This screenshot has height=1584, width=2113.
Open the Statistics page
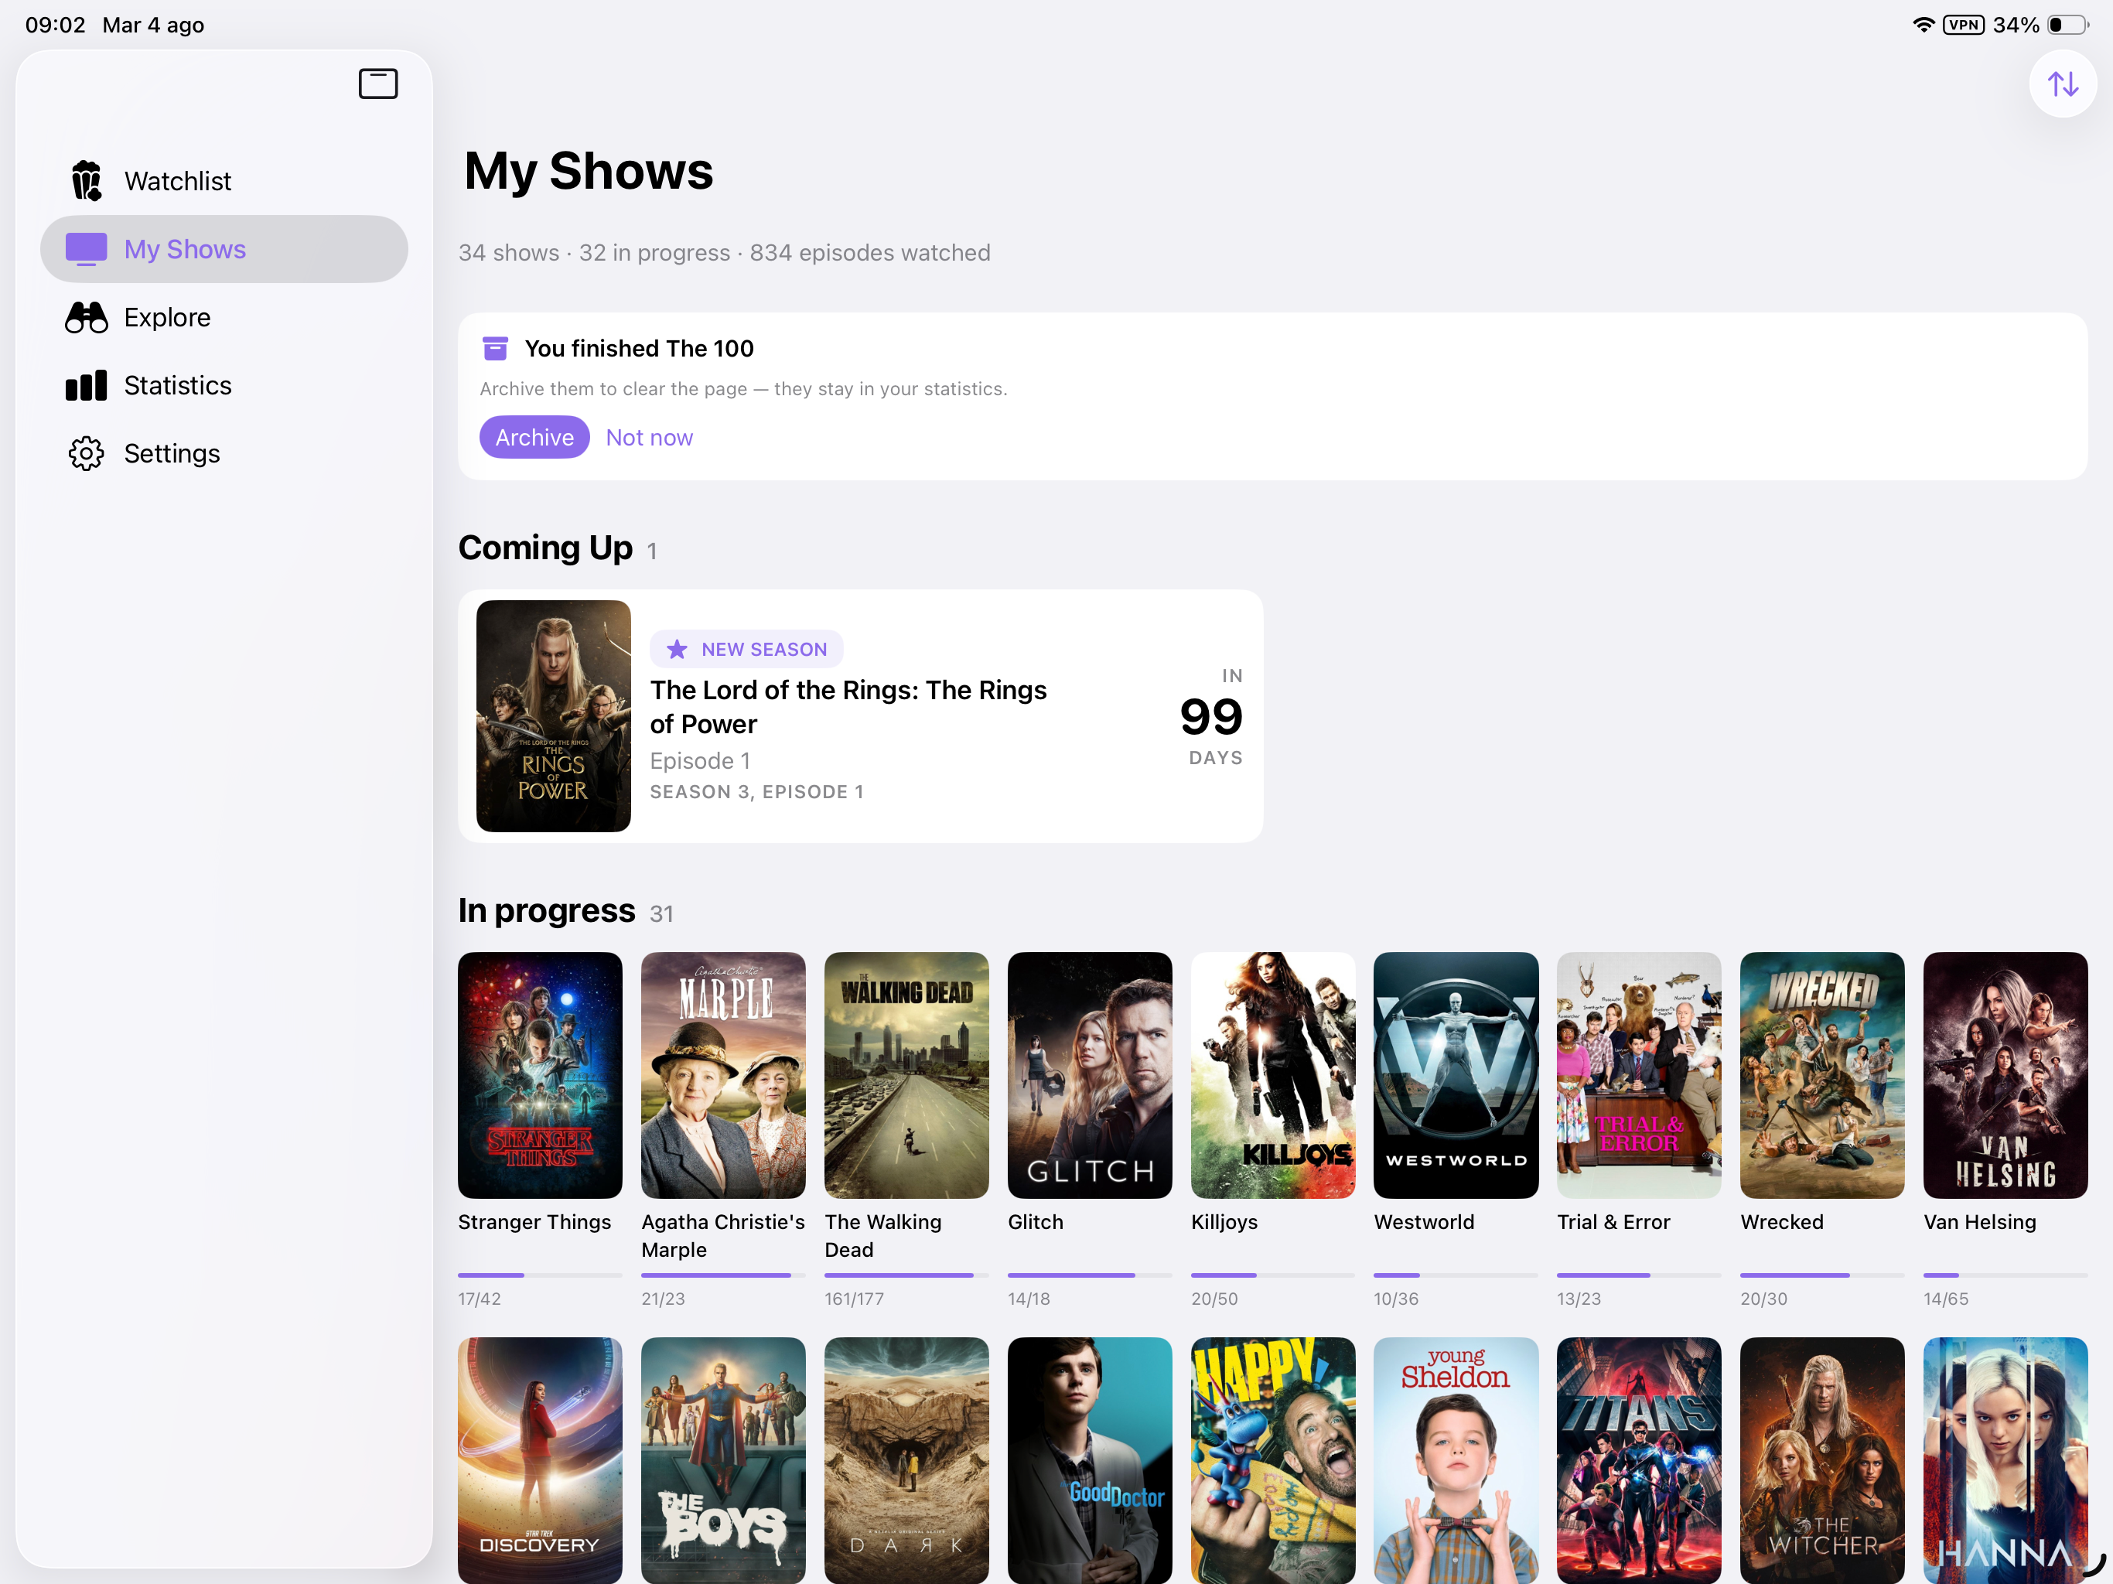[x=224, y=386]
